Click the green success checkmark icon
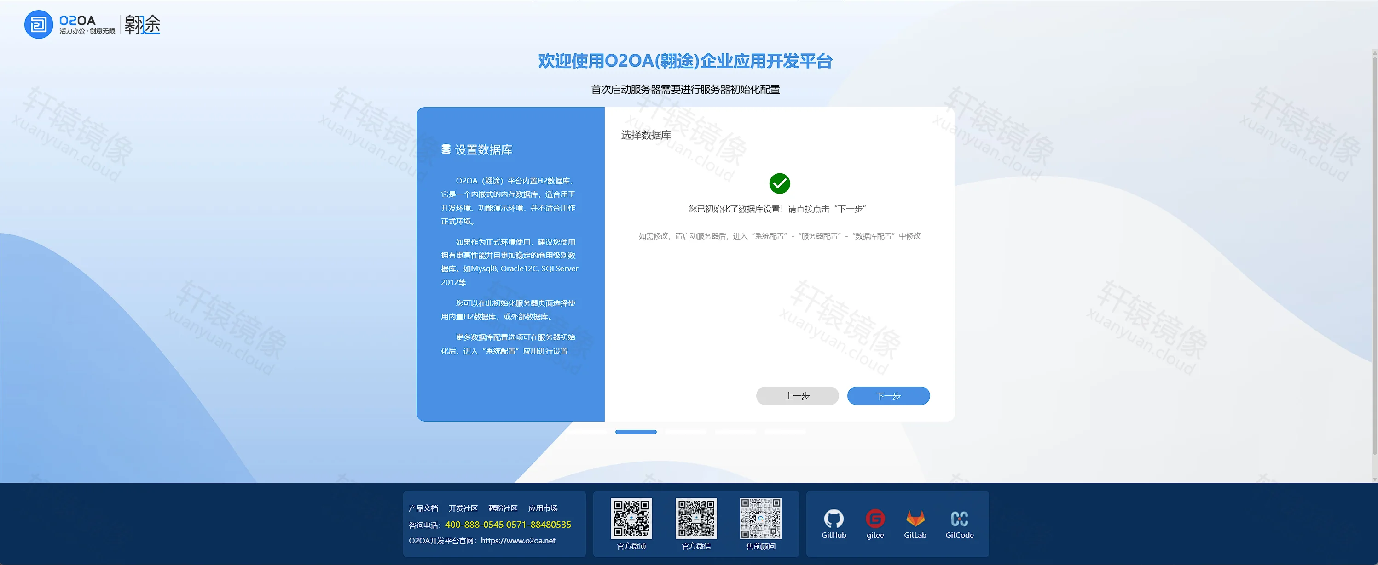Viewport: 1378px width, 565px height. (779, 183)
